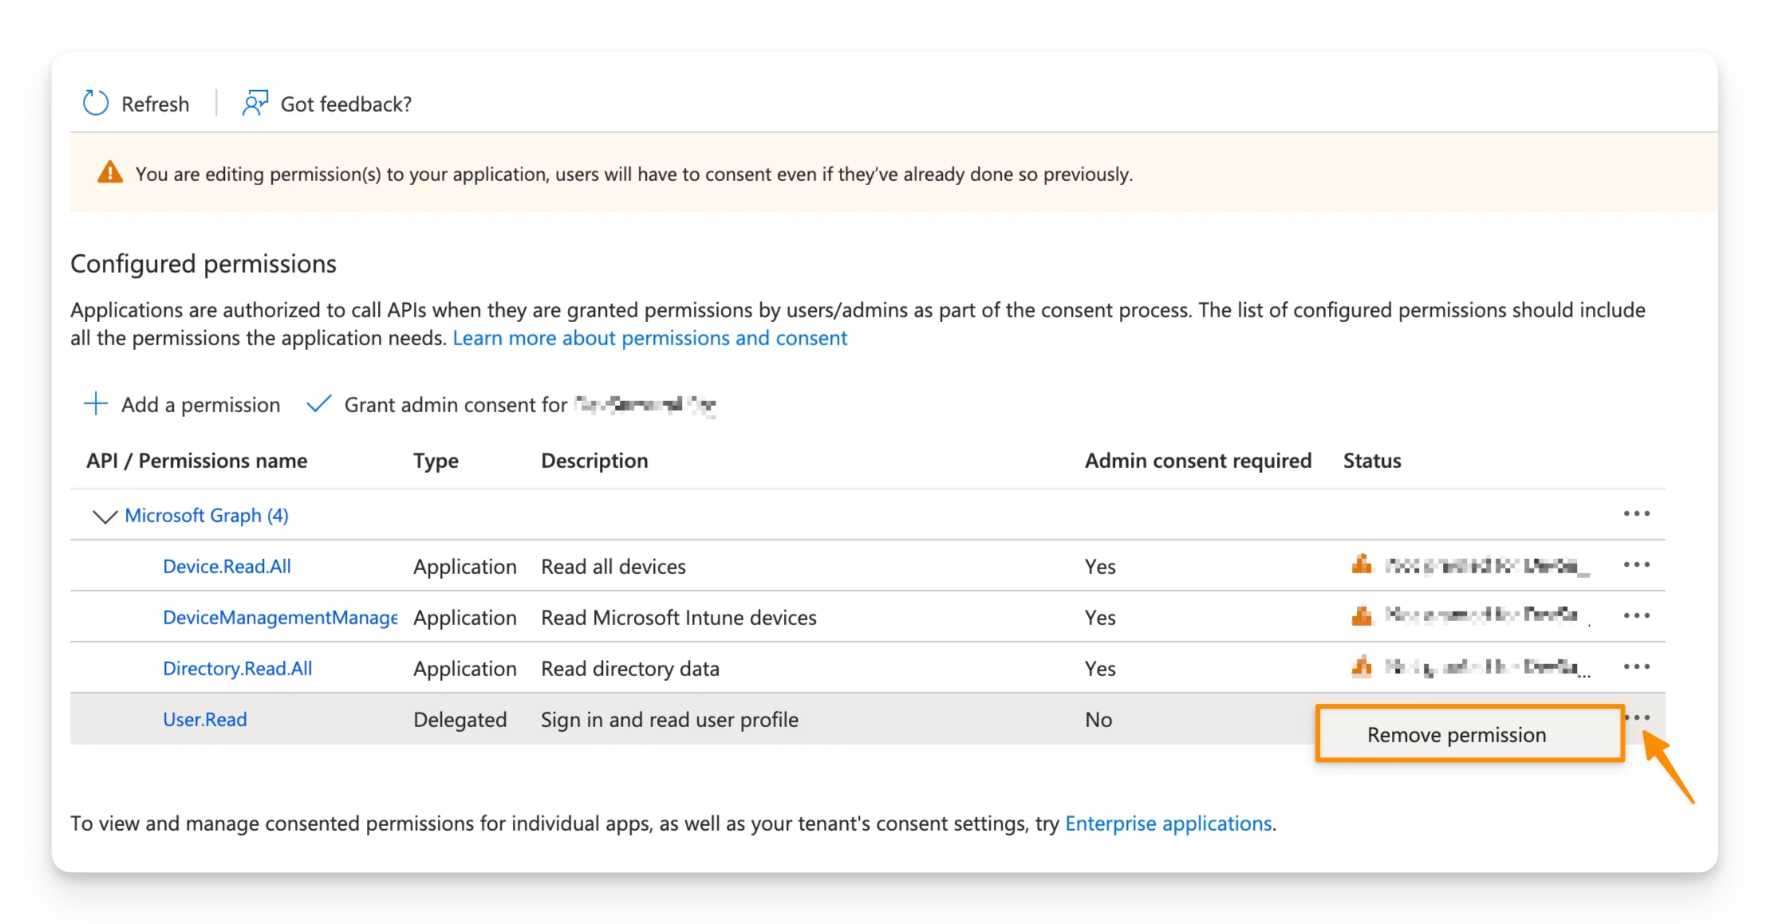Click the Type column header
This screenshot has width=1770, height=924.
click(436, 461)
